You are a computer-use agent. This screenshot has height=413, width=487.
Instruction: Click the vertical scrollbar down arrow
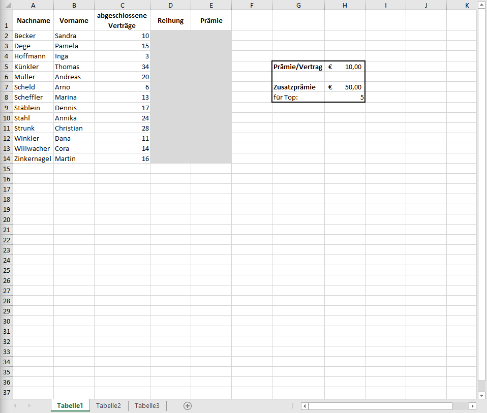click(x=481, y=395)
